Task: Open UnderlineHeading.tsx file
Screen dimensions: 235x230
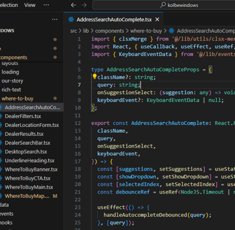Action: (29, 160)
